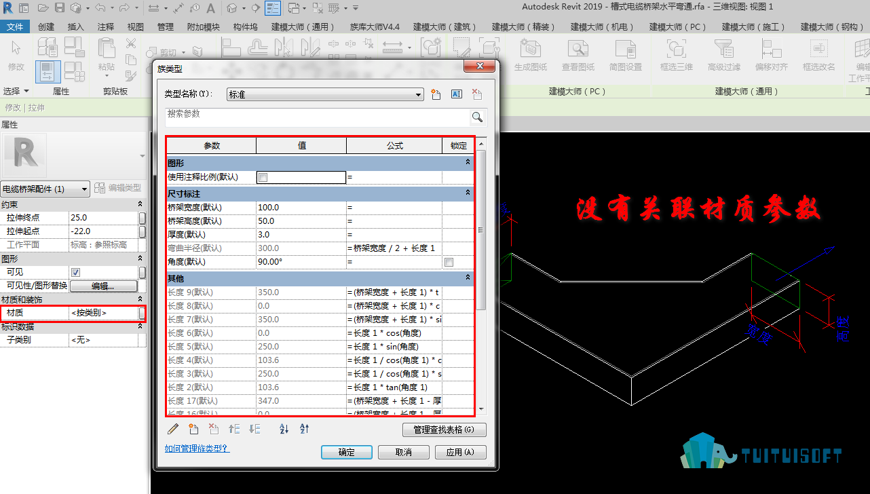This screenshot has height=494, width=870.
Task: Switch to the 附加模块 ribbon tab
Action: tap(204, 27)
